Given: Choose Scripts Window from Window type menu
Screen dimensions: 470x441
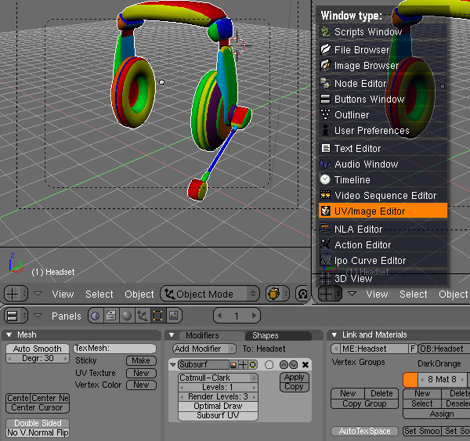Looking at the screenshot, I should click(383, 32).
